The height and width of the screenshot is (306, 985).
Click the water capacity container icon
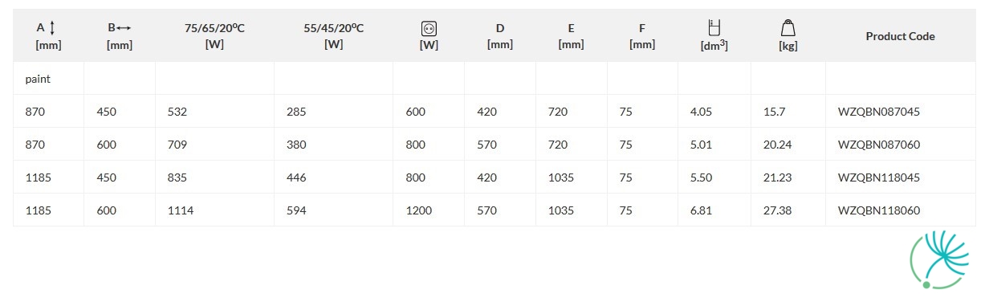click(714, 28)
